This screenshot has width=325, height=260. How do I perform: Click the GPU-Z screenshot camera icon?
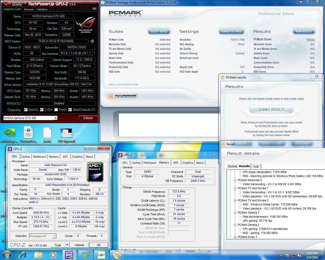(x=94, y=9)
